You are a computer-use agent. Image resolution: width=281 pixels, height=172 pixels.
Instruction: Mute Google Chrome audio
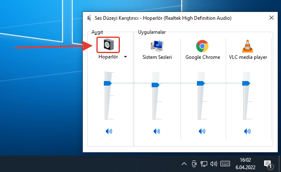click(x=202, y=131)
